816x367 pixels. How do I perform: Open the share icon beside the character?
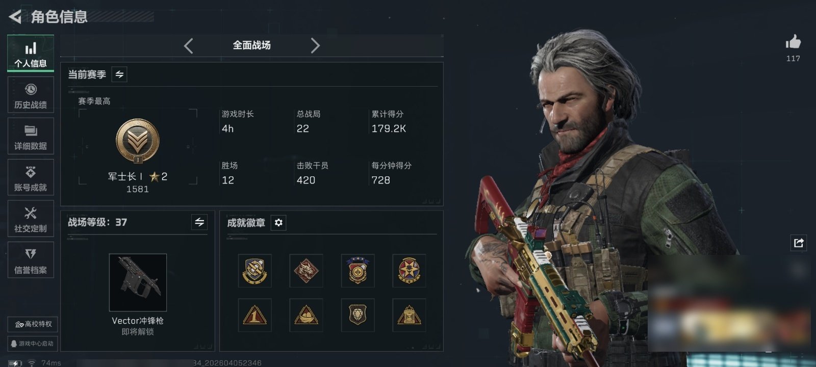(x=799, y=243)
